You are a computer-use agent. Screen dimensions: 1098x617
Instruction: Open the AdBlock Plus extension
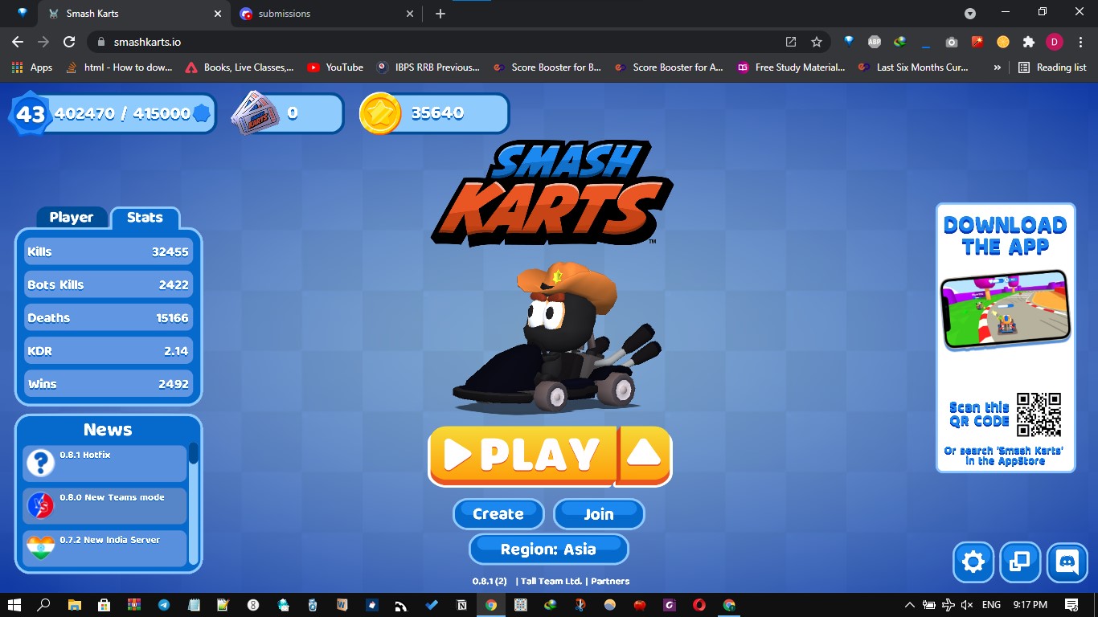[874, 42]
